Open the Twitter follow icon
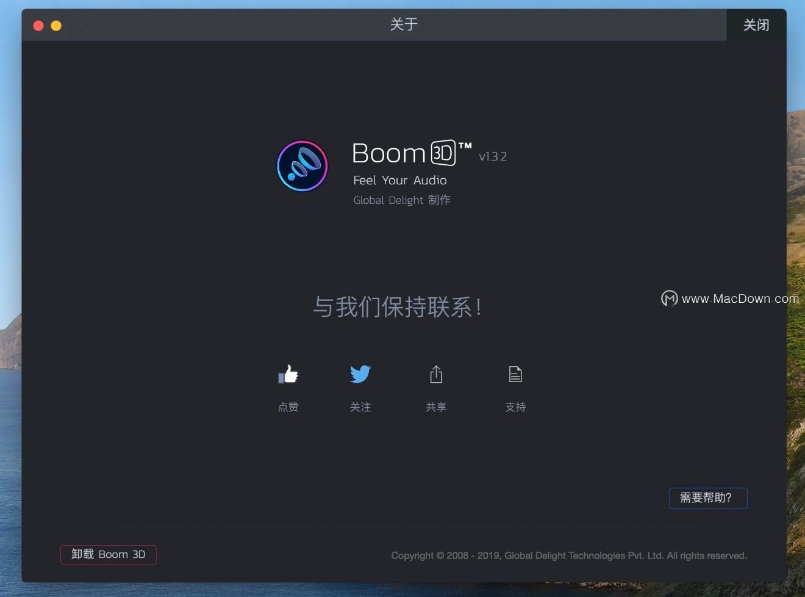Screen dimensions: 805x597 (x=360, y=374)
